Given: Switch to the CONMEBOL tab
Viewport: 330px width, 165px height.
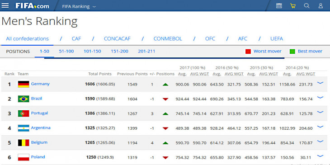Looking at the screenshot, I should (x=168, y=39).
